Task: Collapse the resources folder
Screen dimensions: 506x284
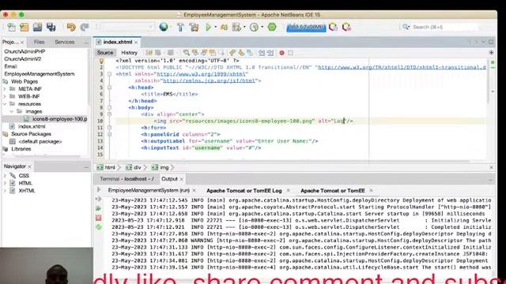Action: tap(5, 104)
